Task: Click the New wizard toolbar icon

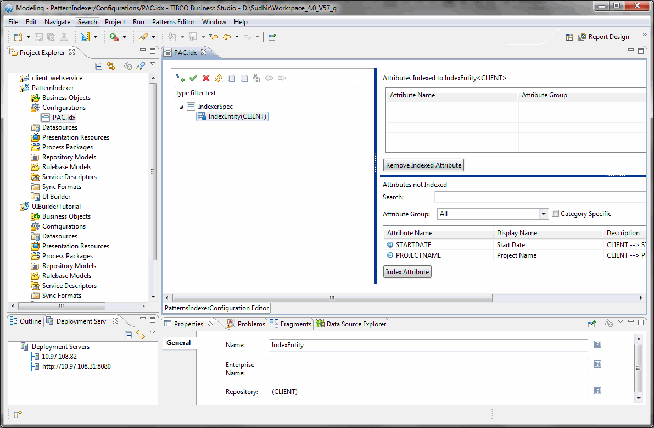Action: (18, 37)
